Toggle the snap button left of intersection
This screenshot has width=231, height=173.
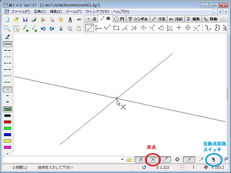[141, 159]
